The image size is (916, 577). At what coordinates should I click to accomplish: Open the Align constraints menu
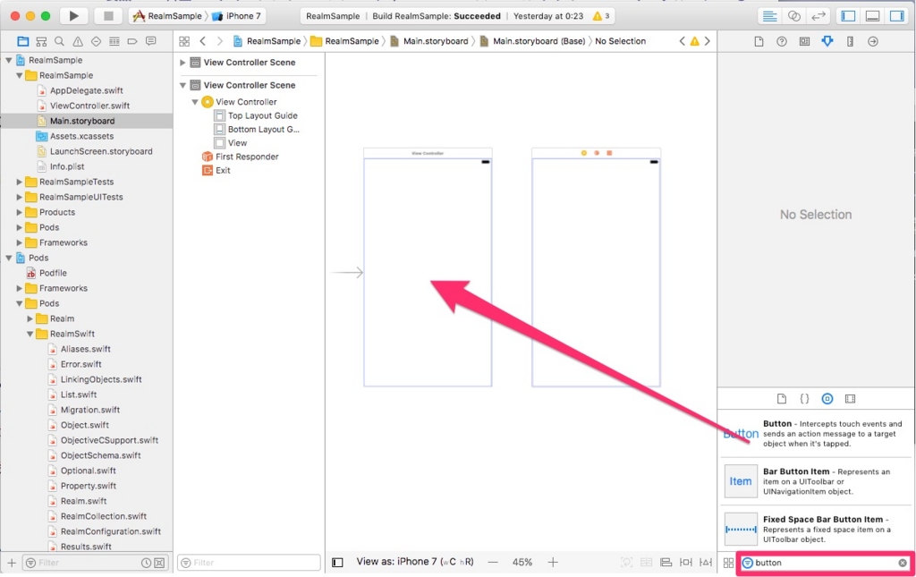(666, 563)
